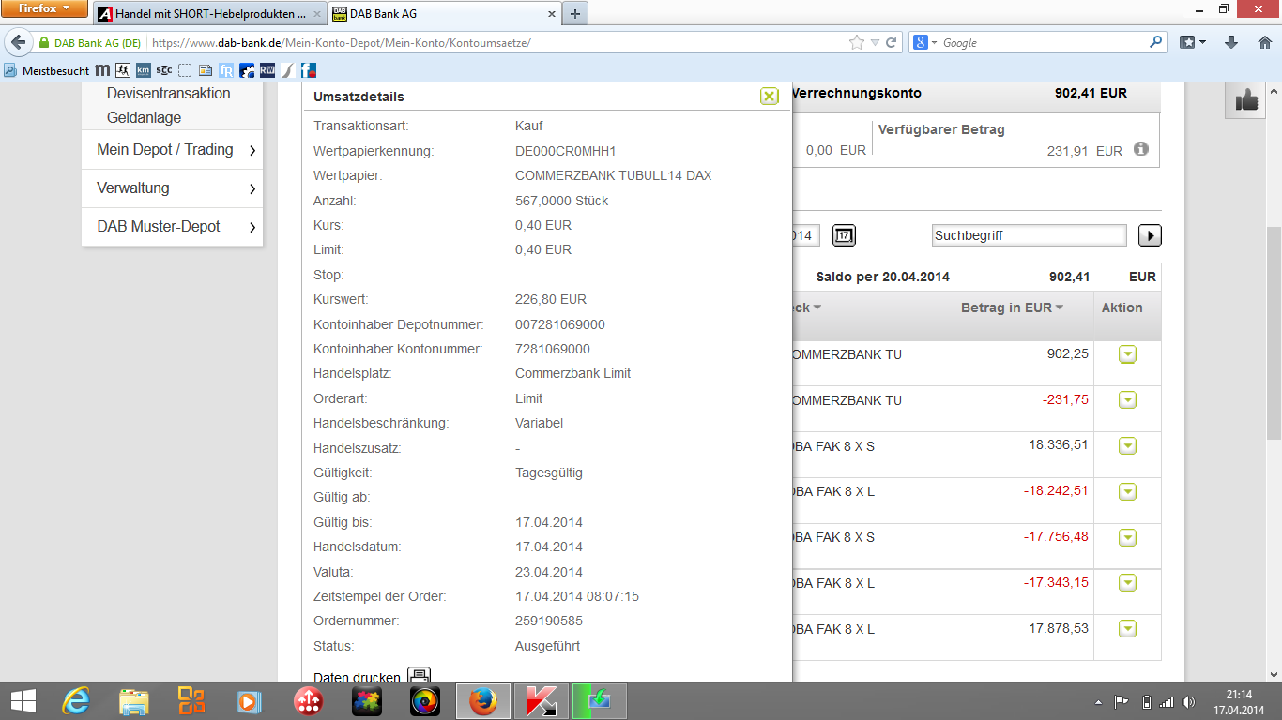The height and width of the screenshot is (720, 1282).
Task: Open action dropdown for -17.343,15 row
Action: tap(1127, 584)
